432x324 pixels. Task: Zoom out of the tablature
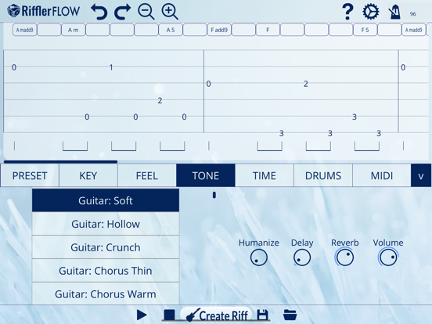coord(146,12)
